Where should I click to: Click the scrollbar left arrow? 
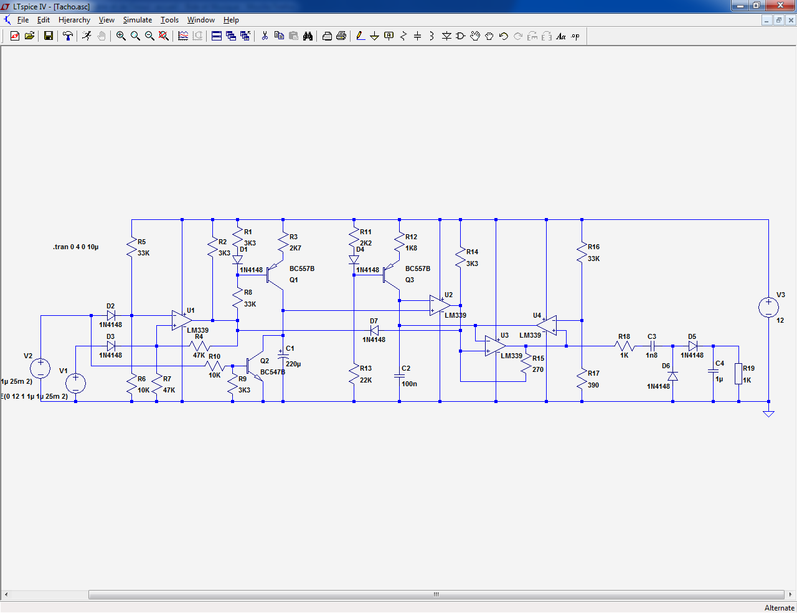tap(6, 594)
